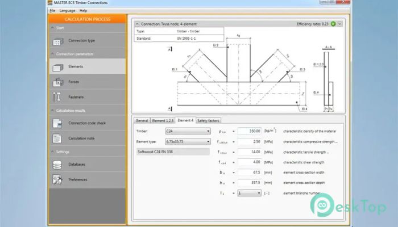The image size is (398, 227).
Task: Open the Language menu
Action: [67, 11]
